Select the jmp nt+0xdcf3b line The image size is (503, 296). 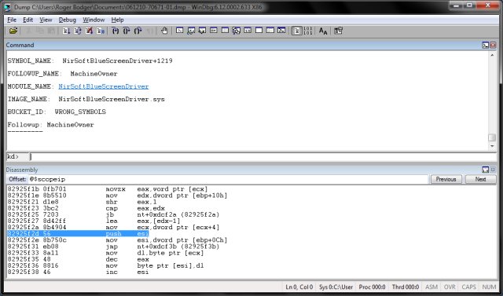(113, 247)
